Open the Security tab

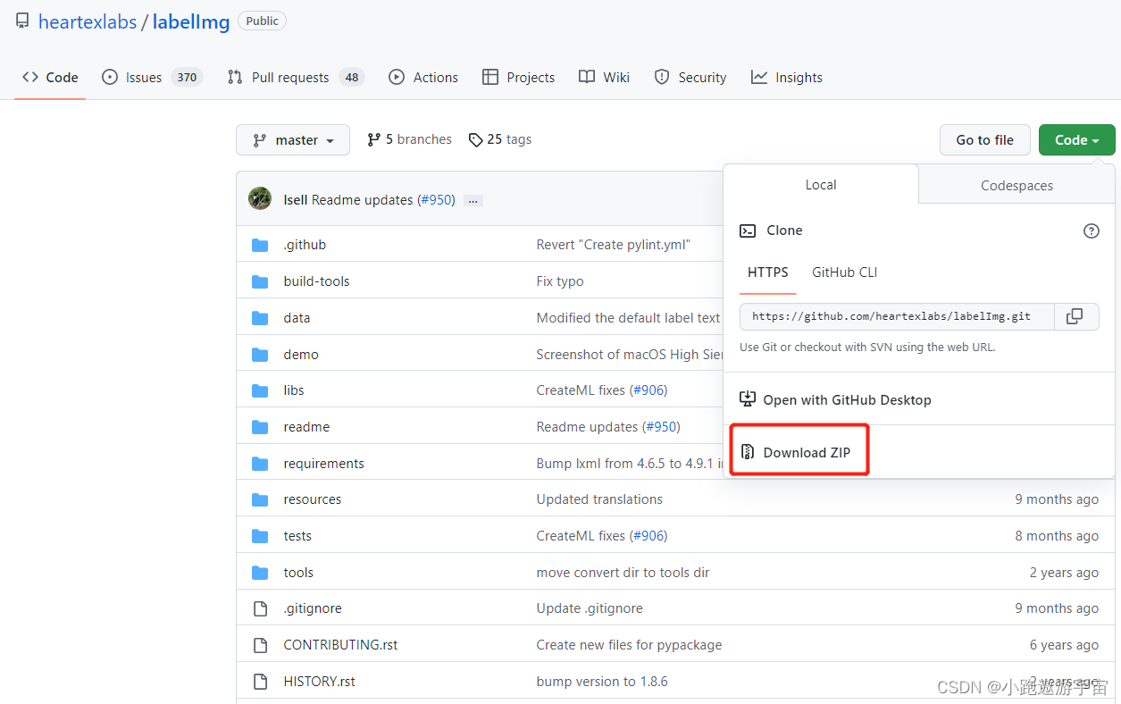690,78
